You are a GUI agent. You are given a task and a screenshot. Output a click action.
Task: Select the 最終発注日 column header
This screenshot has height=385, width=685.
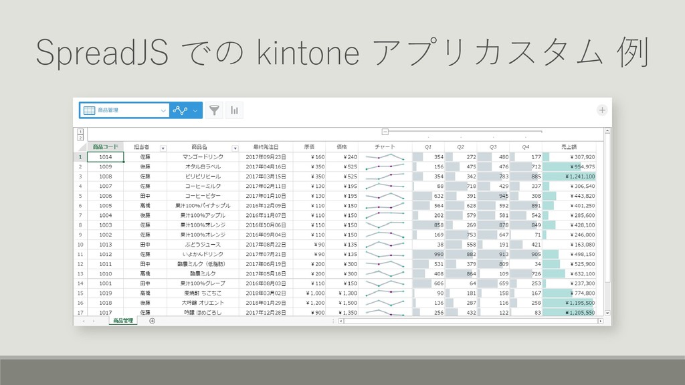pyautogui.click(x=266, y=147)
